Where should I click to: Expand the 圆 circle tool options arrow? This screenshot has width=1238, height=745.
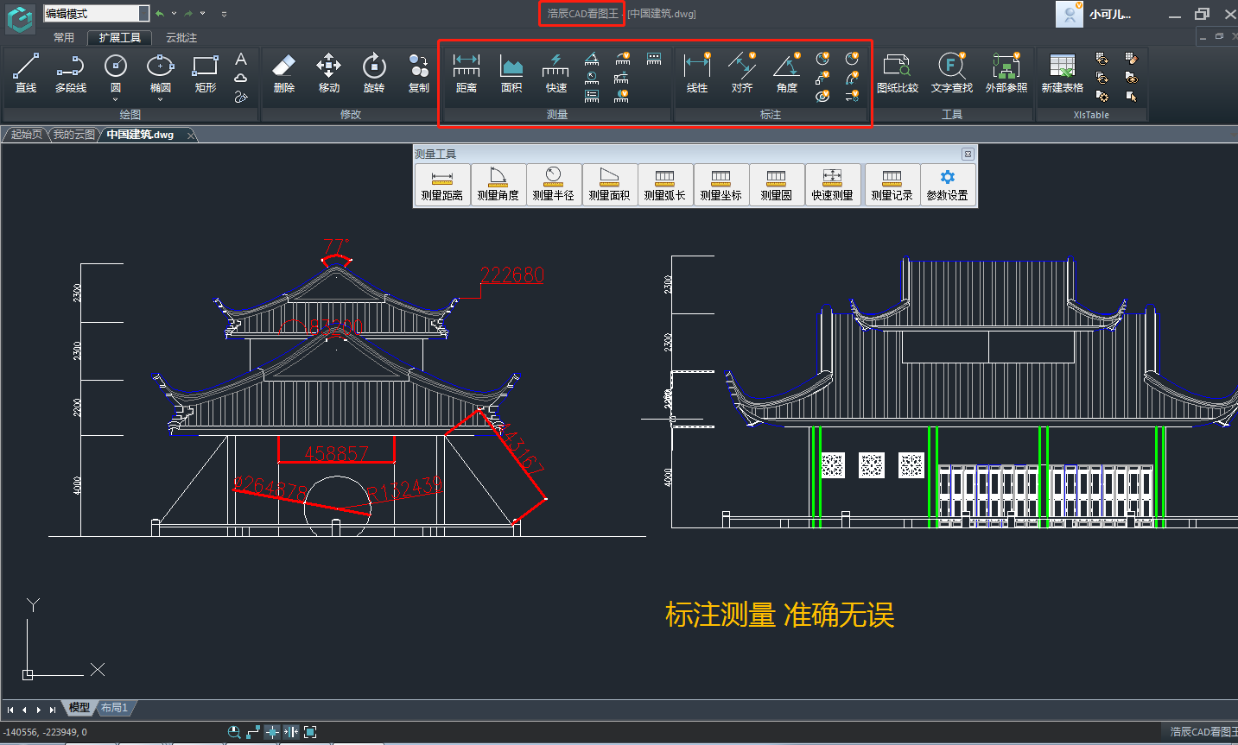pyautogui.click(x=116, y=99)
